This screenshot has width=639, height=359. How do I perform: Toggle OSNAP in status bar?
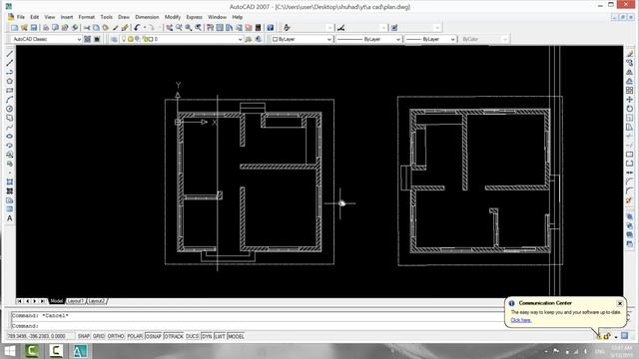pyautogui.click(x=153, y=336)
